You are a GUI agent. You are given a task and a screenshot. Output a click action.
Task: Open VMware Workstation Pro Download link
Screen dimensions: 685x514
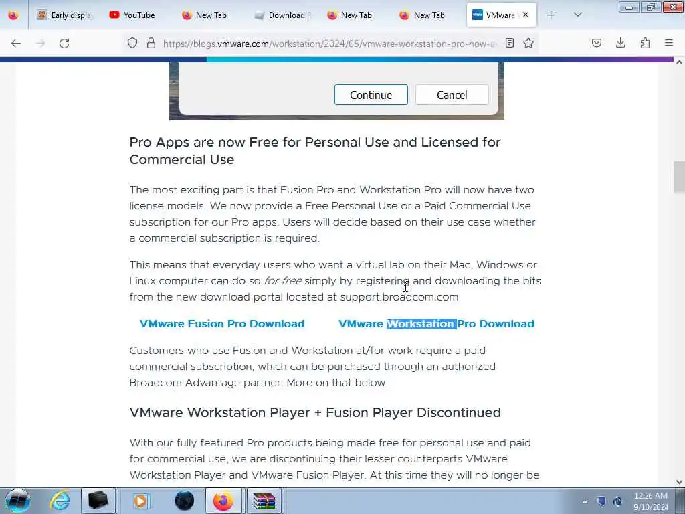coord(436,324)
